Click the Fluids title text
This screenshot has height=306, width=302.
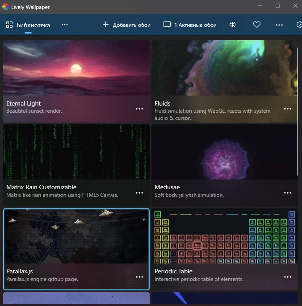[x=163, y=103]
